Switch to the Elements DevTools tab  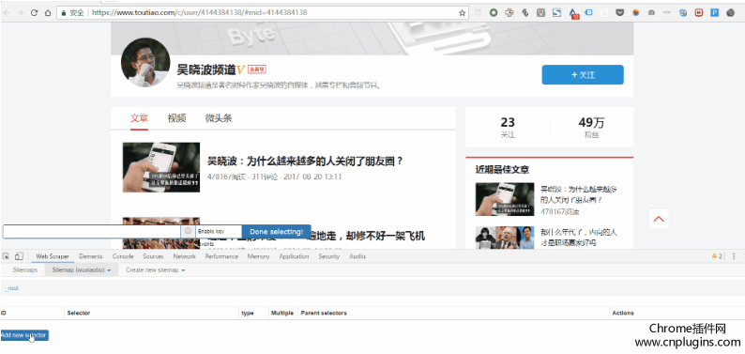91,256
